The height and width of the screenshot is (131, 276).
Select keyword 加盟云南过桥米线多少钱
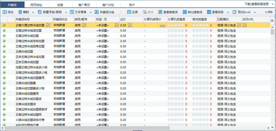[x=32, y=67]
